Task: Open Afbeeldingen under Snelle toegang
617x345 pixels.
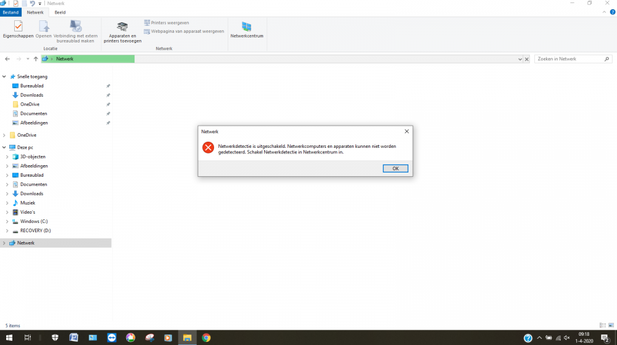Action: [x=34, y=123]
